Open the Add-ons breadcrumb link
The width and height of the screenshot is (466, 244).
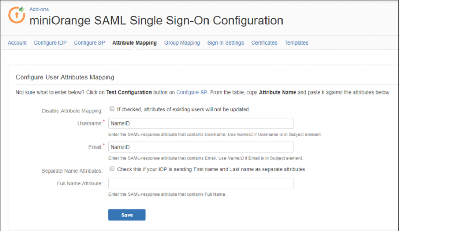39,9
